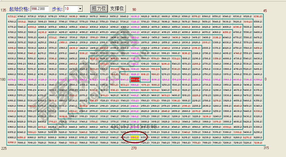The height and width of the screenshot is (157, 286).
Task: Click the 起始价格 start price input field
Action: (39, 9)
